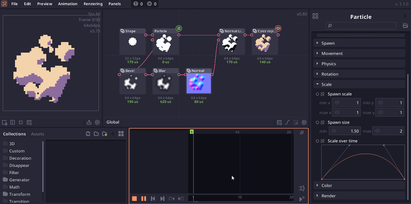The width and height of the screenshot is (411, 204).
Task: Jump to the first animation frame
Action: click(x=153, y=199)
